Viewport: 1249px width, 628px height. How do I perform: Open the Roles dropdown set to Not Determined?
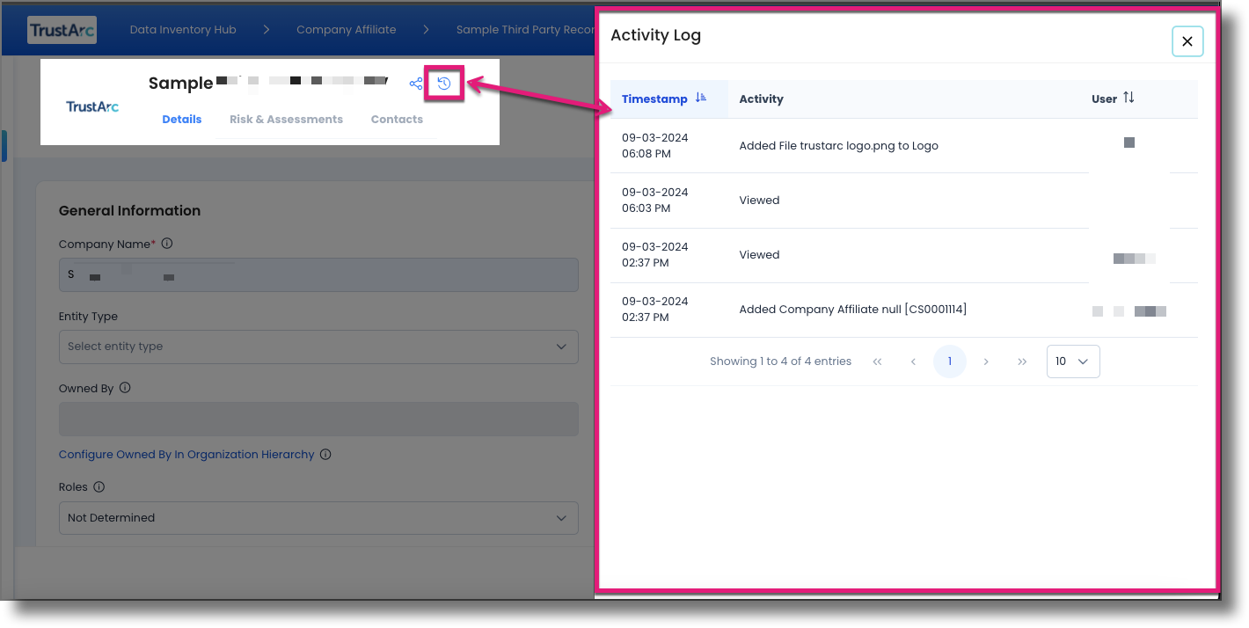318,518
